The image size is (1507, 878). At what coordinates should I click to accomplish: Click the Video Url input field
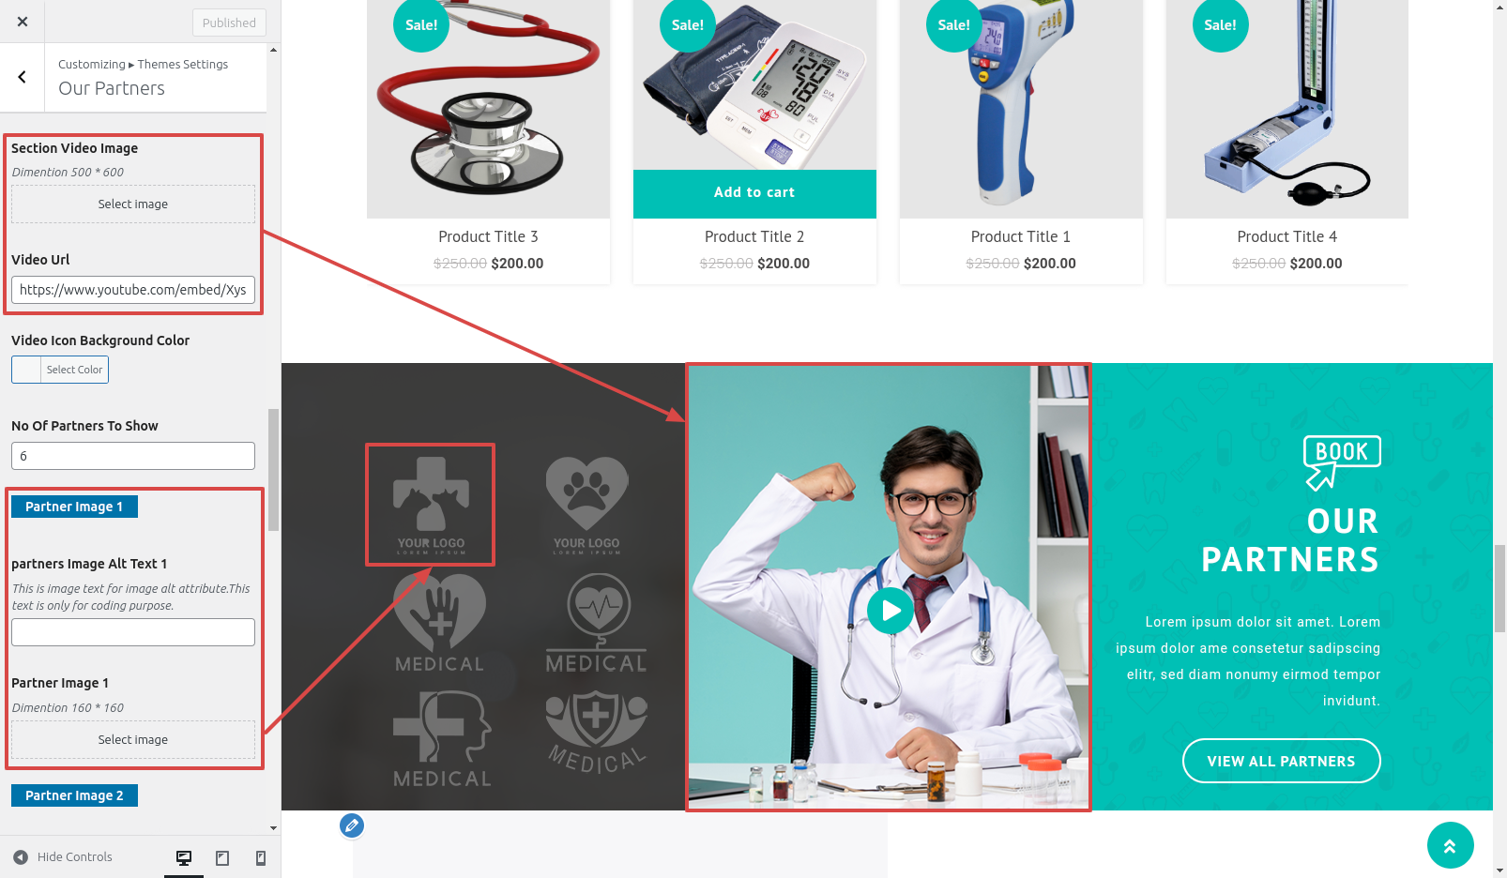pos(133,290)
